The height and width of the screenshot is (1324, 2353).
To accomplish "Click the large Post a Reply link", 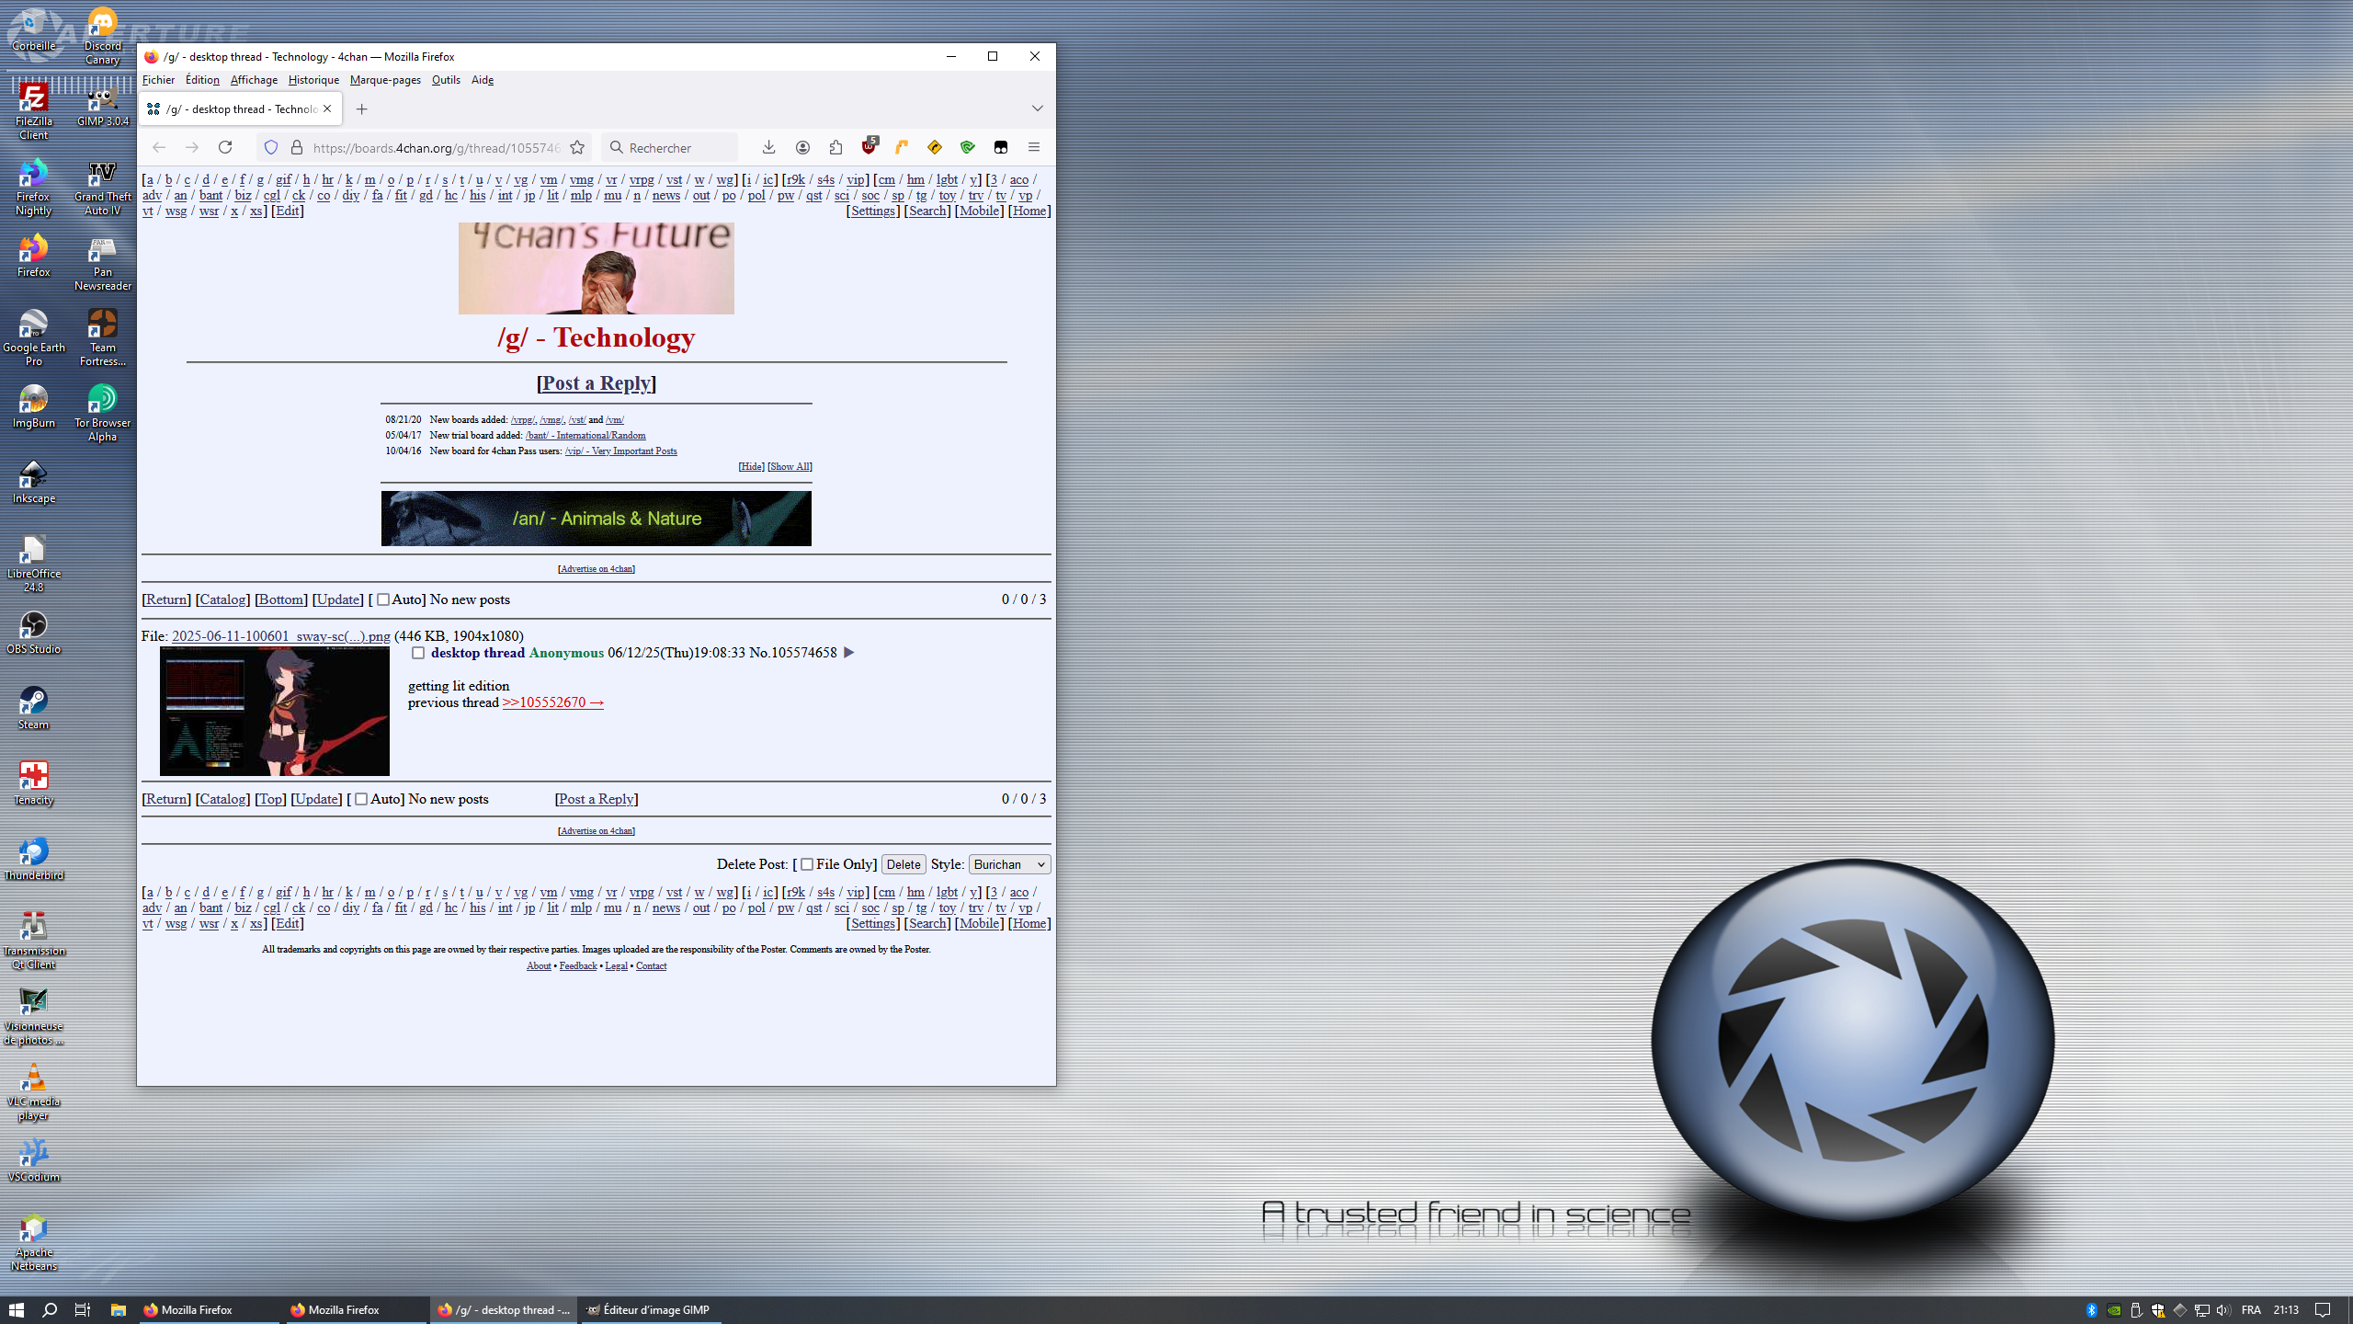I will point(597,383).
